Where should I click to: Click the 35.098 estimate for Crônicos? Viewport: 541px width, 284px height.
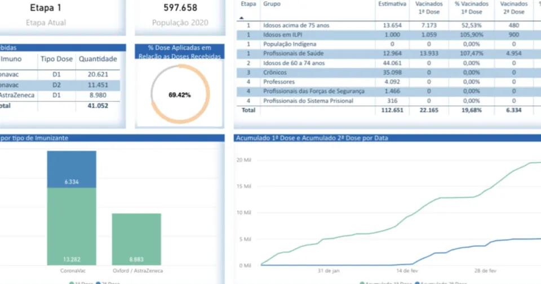tap(392, 73)
